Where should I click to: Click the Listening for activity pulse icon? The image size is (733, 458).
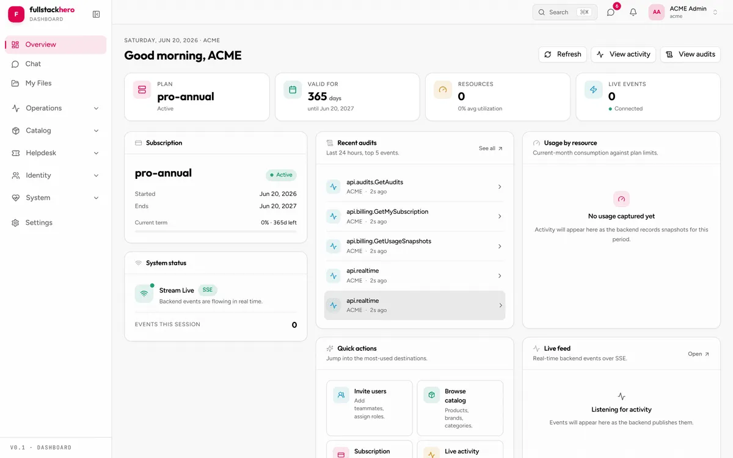pos(621,396)
